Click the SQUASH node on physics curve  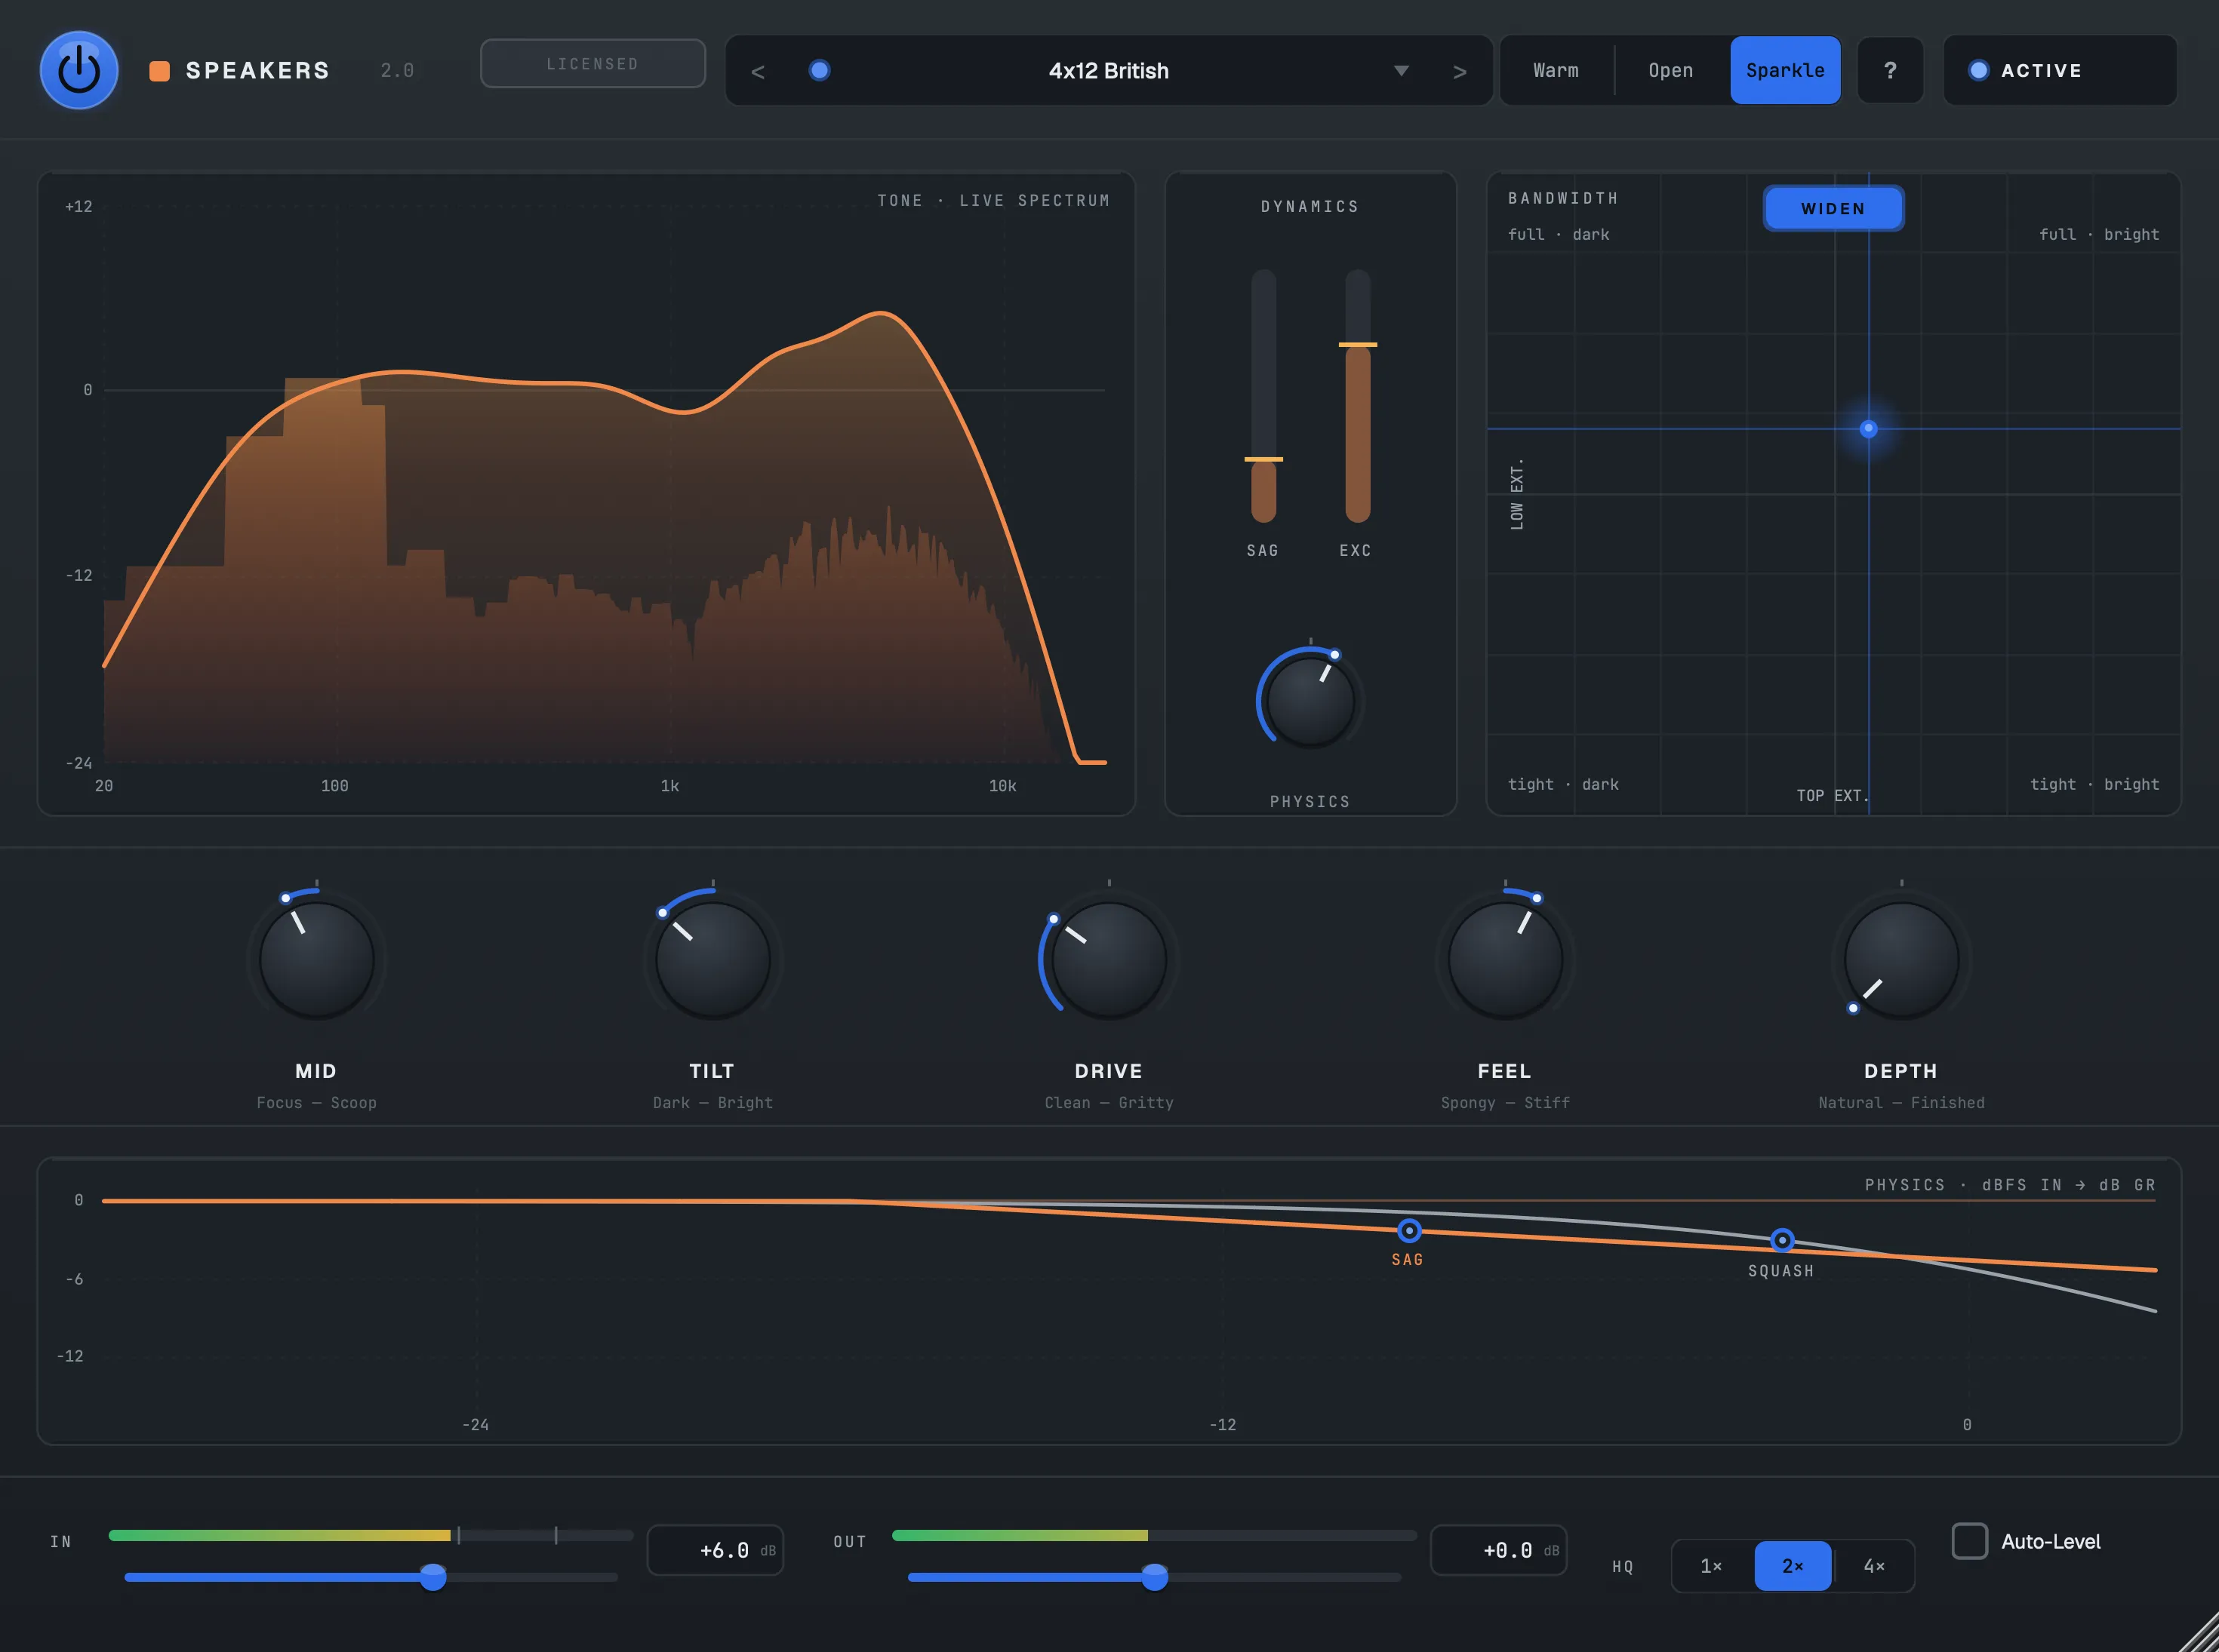(1782, 1240)
